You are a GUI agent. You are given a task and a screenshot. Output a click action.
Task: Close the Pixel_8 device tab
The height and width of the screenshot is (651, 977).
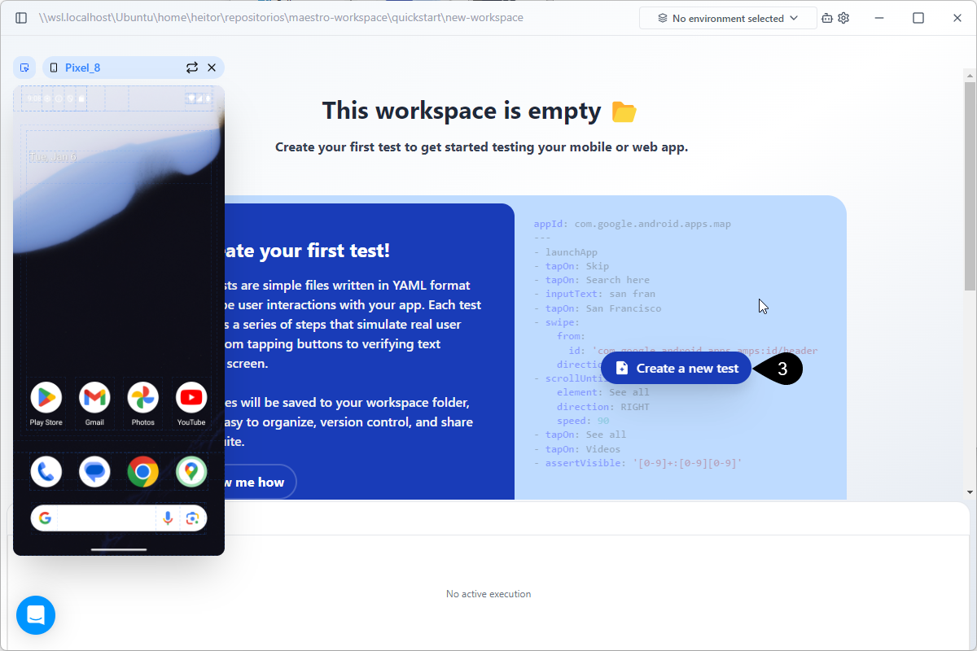pyautogui.click(x=212, y=68)
